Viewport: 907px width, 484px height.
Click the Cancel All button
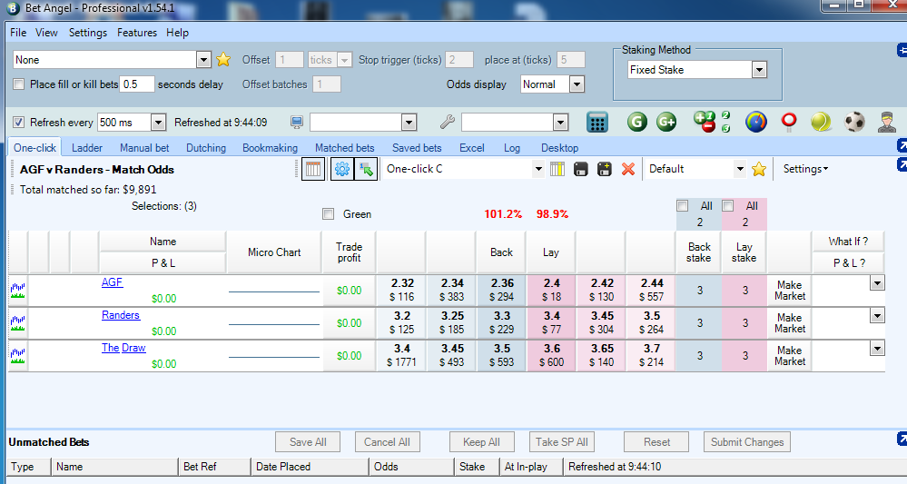pyautogui.click(x=387, y=442)
